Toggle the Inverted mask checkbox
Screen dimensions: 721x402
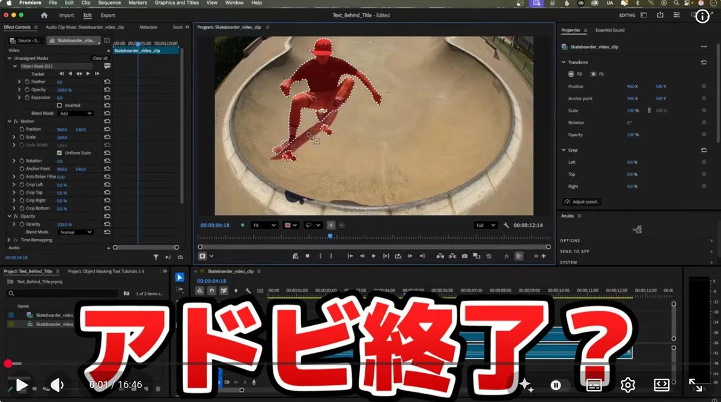(x=59, y=105)
